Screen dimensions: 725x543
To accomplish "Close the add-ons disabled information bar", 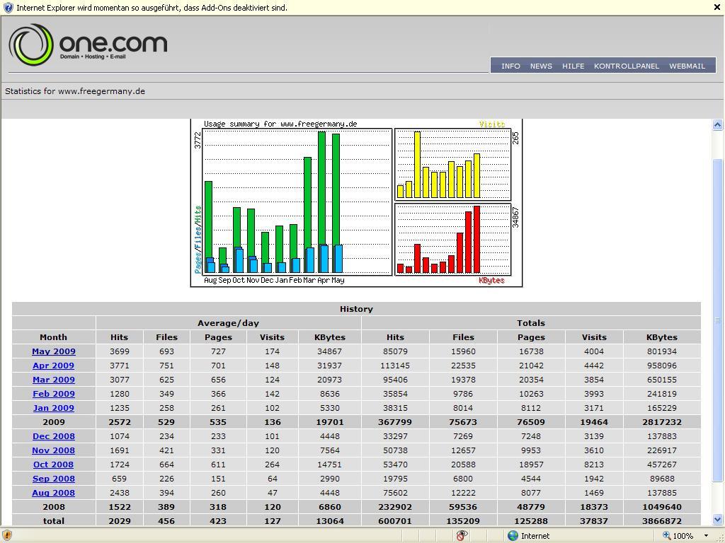I will tap(717, 7).
